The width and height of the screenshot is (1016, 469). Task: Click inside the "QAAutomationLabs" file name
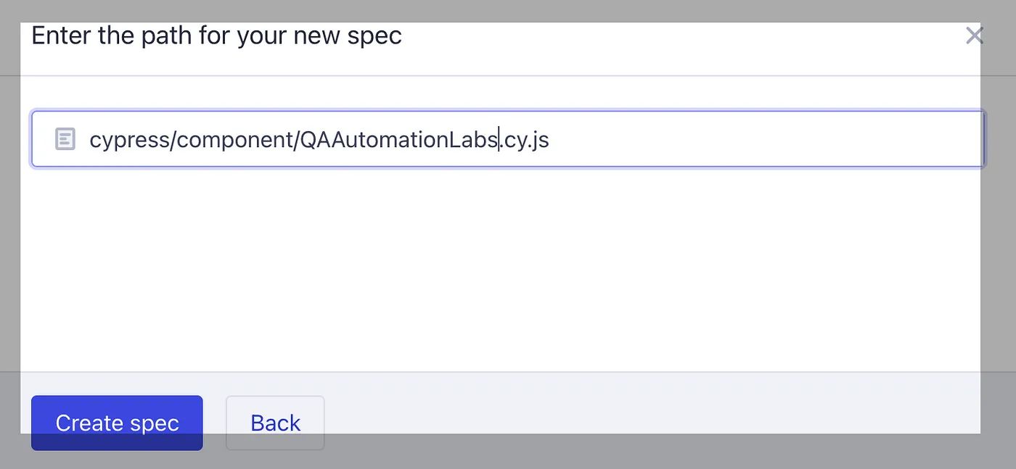coord(398,139)
